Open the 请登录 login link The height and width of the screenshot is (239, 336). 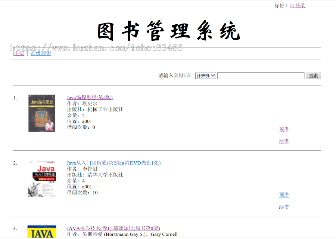coord(297,6)
